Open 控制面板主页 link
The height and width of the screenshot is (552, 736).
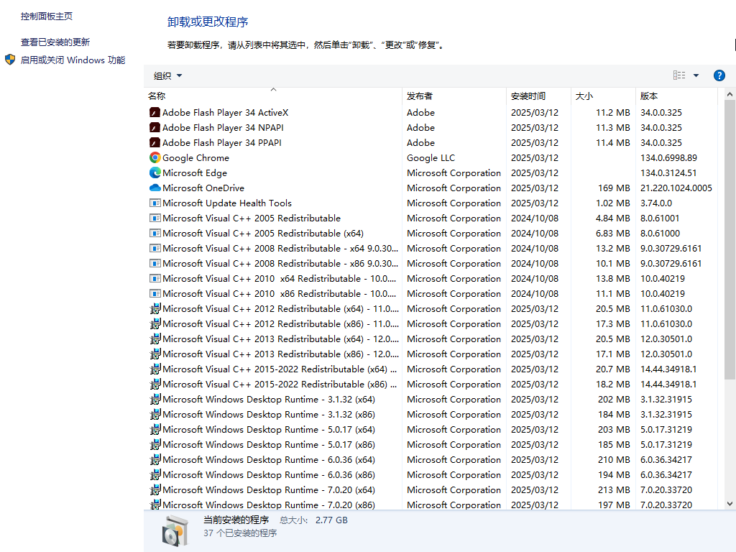[47, 16]
